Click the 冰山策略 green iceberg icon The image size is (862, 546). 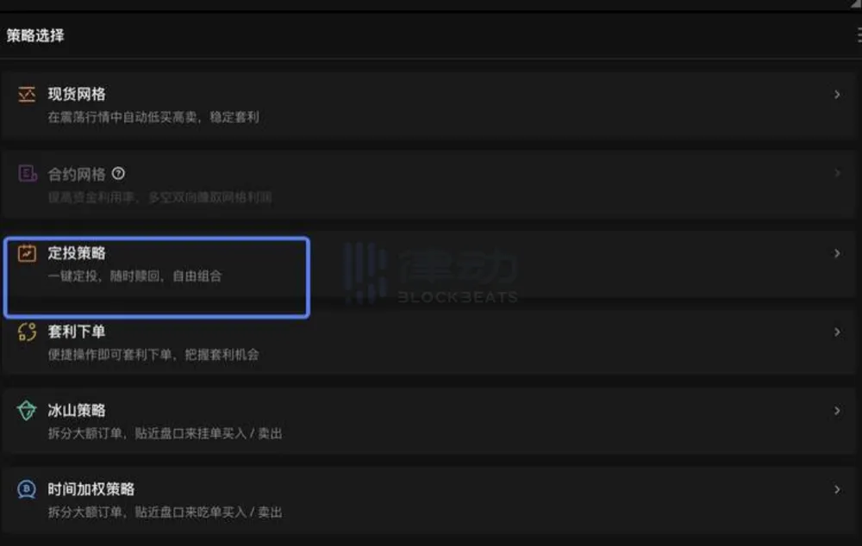(27, 410)
